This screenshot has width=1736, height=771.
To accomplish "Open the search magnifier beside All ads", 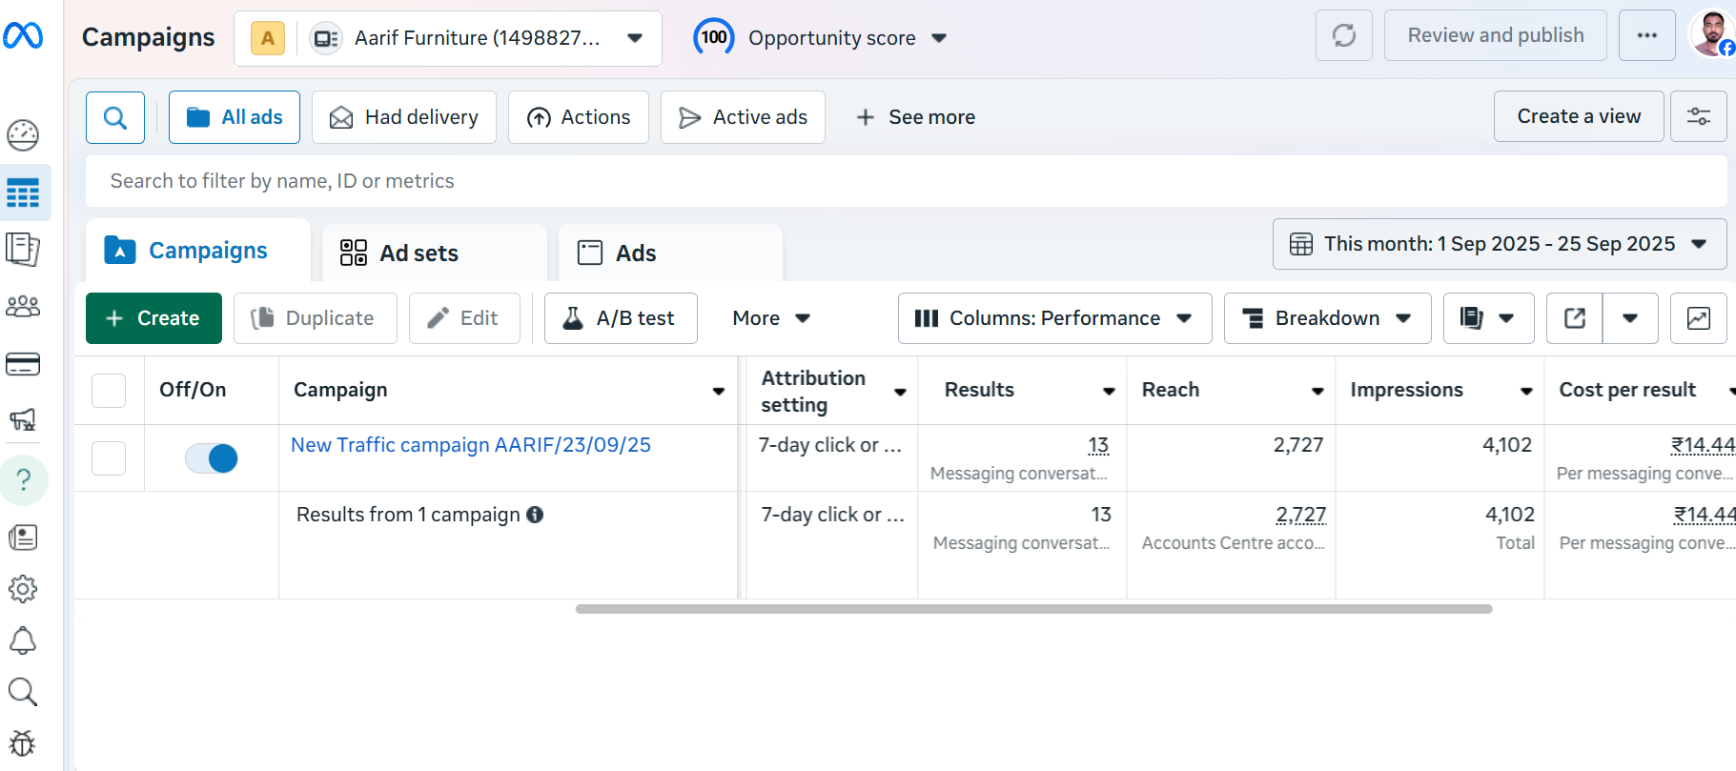I will (x=115, y=117).
